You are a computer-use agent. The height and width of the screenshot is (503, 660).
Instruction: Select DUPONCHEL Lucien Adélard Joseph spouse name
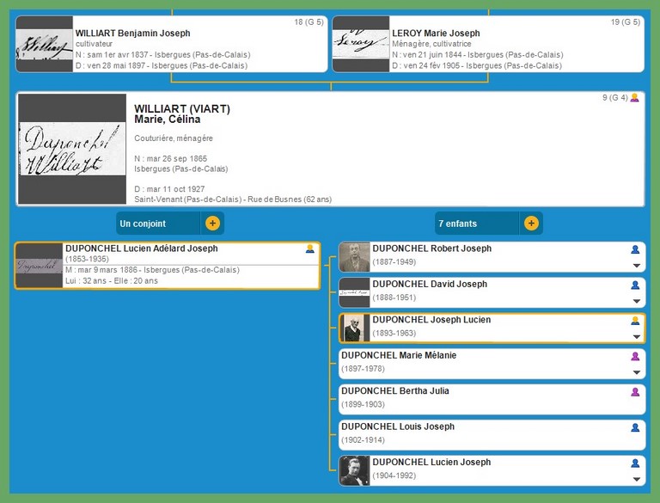coord(141,248)
